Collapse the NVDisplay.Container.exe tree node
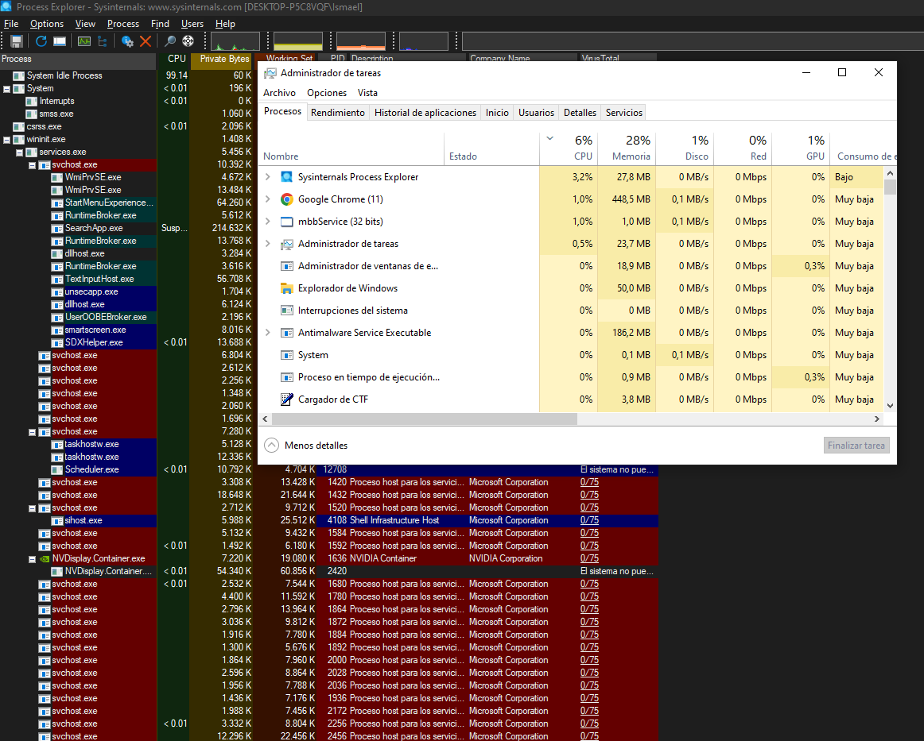 (x=32, y=559)
